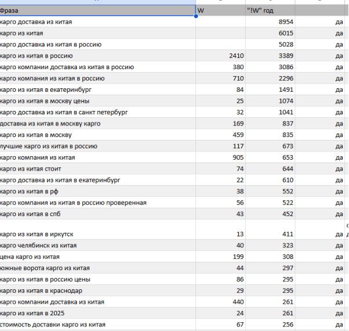Click the W value 2410

(x=237, y=56)
